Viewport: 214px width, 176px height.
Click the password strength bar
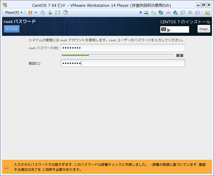[x=117, y=55]
